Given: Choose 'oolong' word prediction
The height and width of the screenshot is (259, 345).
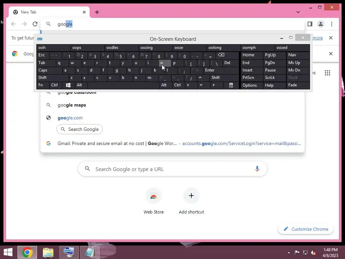Looking at the screenshot, I should 224,48.
